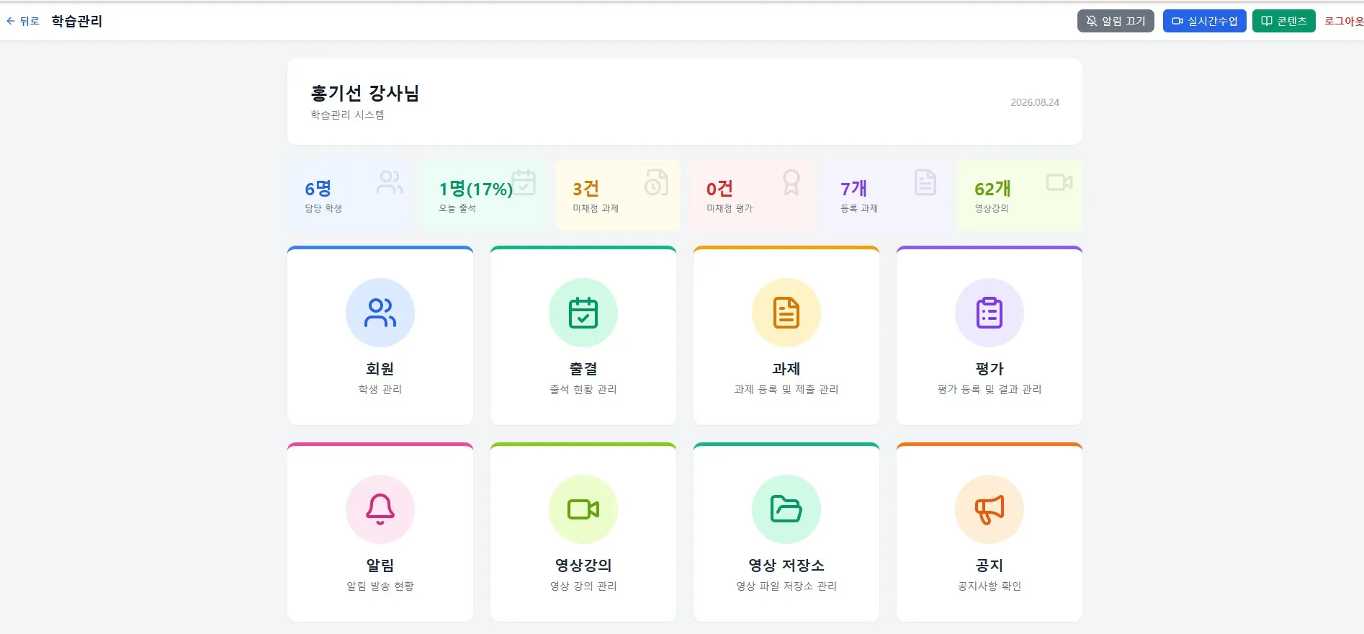Click the document icon in 등록 과제 stat
Viewport: 1364px width, 634px height.
click(x=925, y=182)
